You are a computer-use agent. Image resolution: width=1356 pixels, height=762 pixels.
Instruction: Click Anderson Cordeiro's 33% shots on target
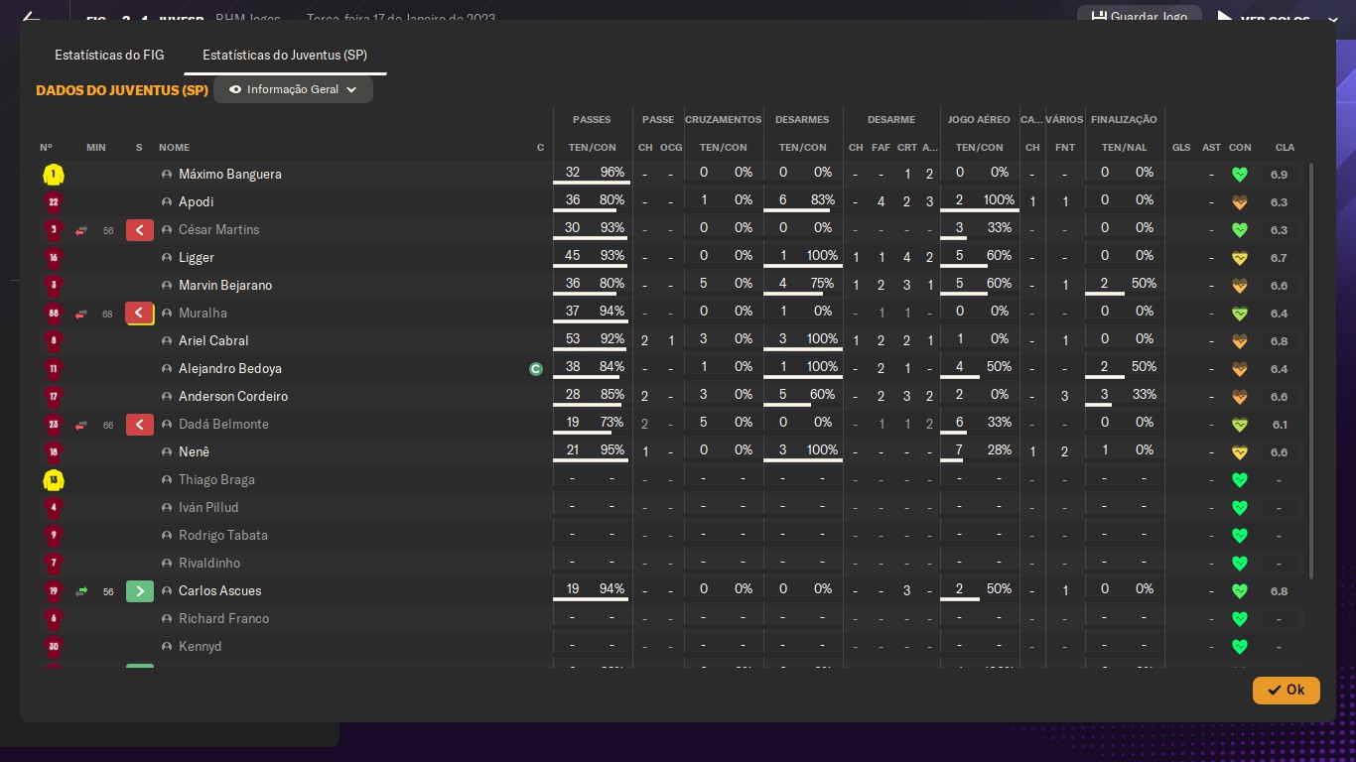click(1145, 395)
